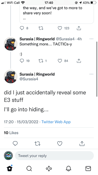The width and height of the screenshot is (98, 175).
Task: Tap the Tweet your reply field
Action: [x=54, y=156]
